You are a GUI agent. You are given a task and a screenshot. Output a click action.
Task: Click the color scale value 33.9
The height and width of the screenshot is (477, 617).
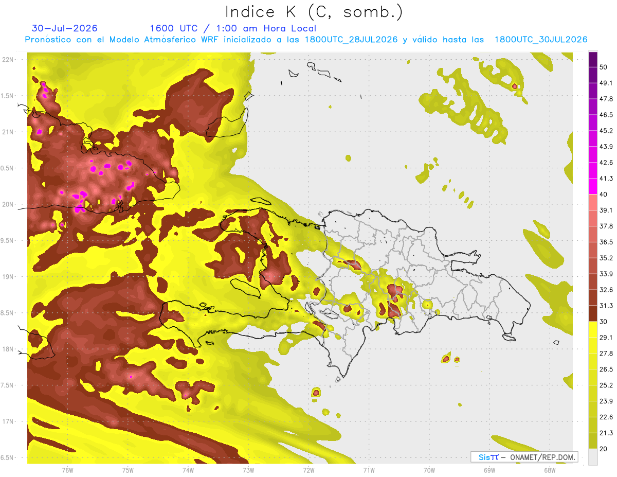pyautogui.click(x=606, y=274)
